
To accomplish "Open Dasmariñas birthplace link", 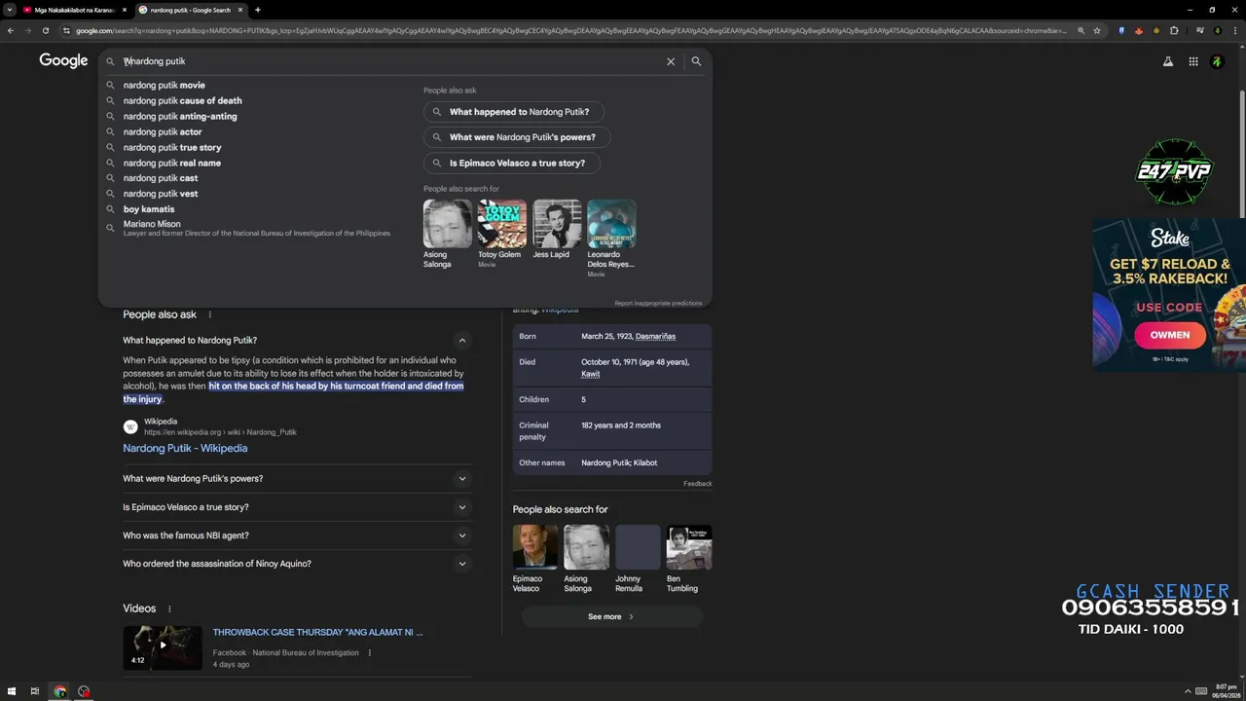I will 655,336.
